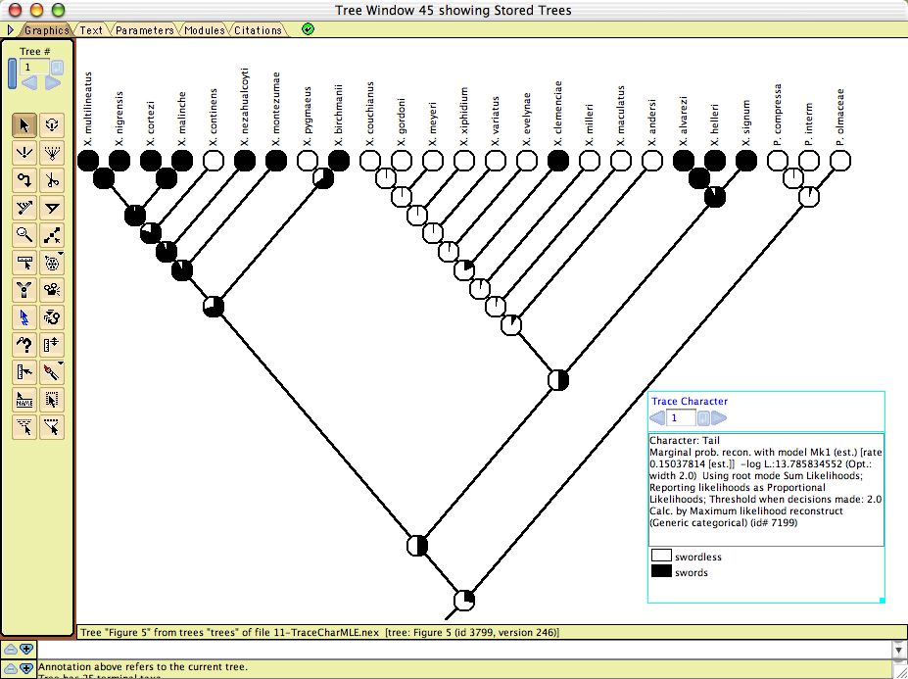
Task: Activate the magnifying glass zoom tool
Action: (24, 234)
